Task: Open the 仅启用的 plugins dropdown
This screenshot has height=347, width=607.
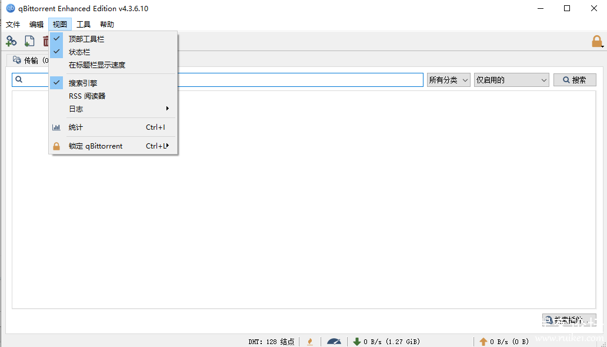Action: (511, 80)
